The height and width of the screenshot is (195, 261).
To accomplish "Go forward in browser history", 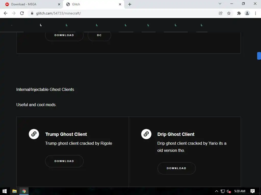I will click(x=14, y=13).
